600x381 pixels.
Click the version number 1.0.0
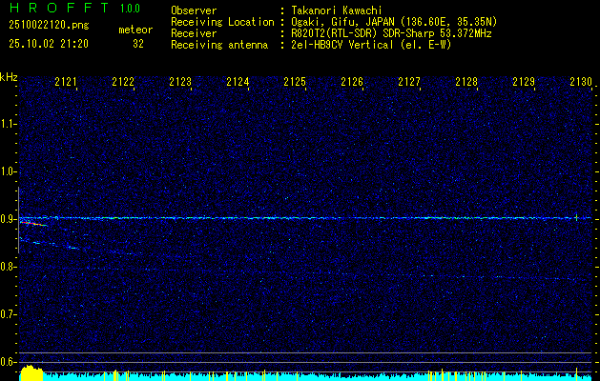coord(130,9)
